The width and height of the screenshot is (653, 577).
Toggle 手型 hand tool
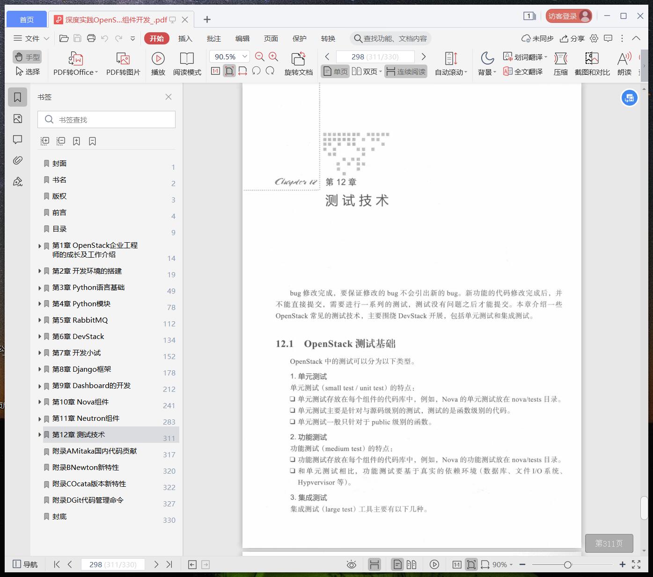click(x=27, y=57)
